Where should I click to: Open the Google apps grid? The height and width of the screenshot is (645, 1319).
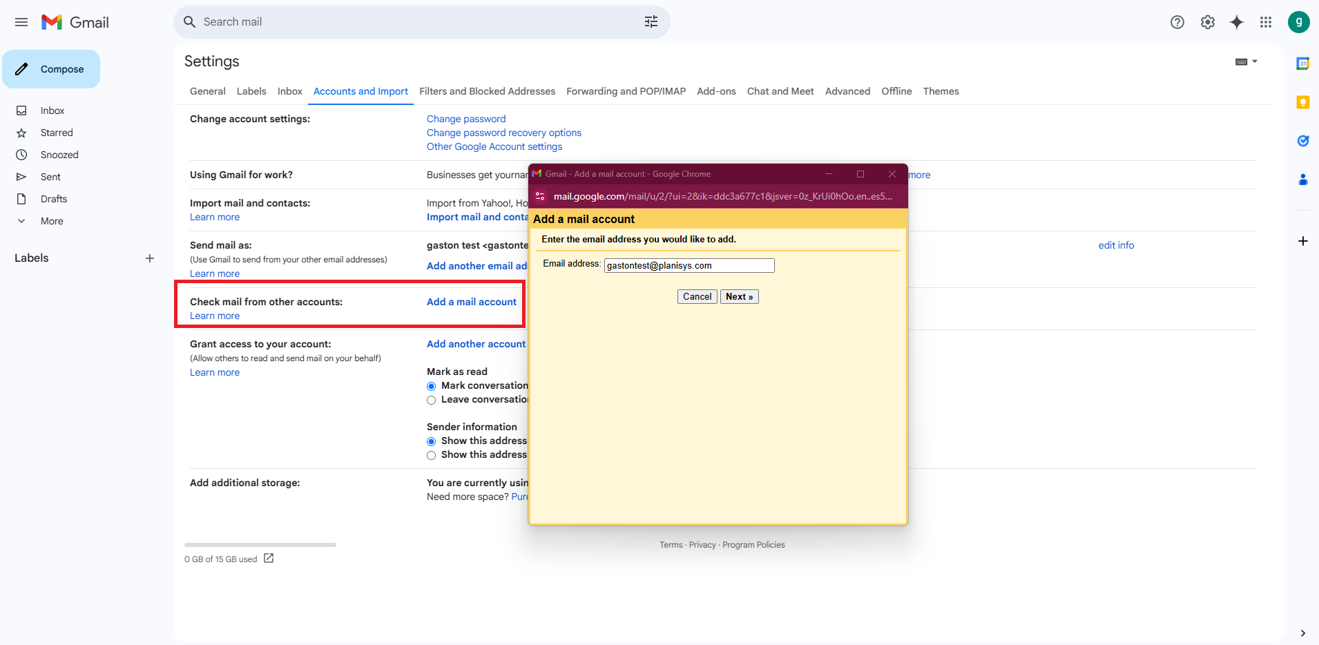point(1265,22)
